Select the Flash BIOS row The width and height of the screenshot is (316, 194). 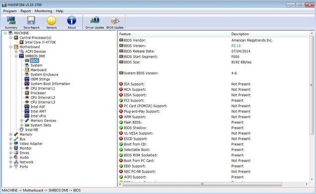click(213, 122)
